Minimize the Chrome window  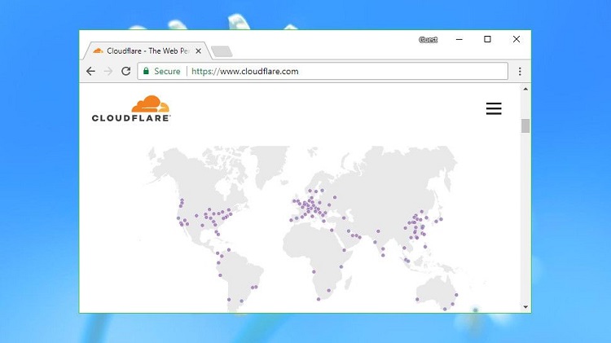click(x=459, y=39)
